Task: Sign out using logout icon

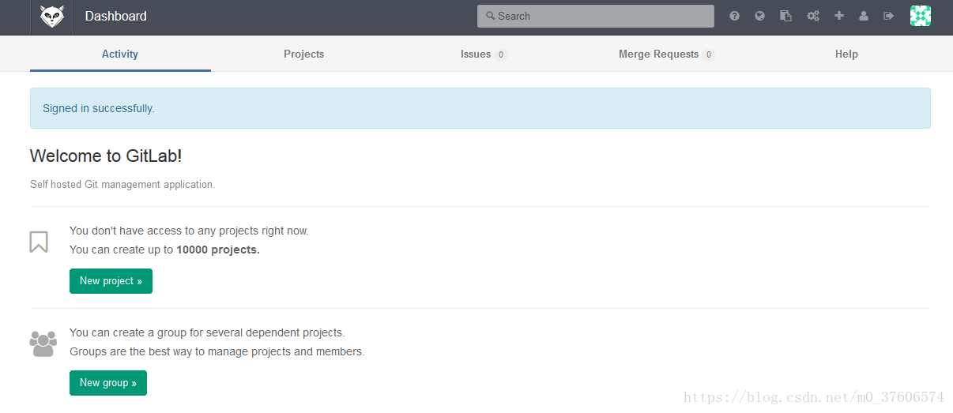Action: [x=889, y=16]
